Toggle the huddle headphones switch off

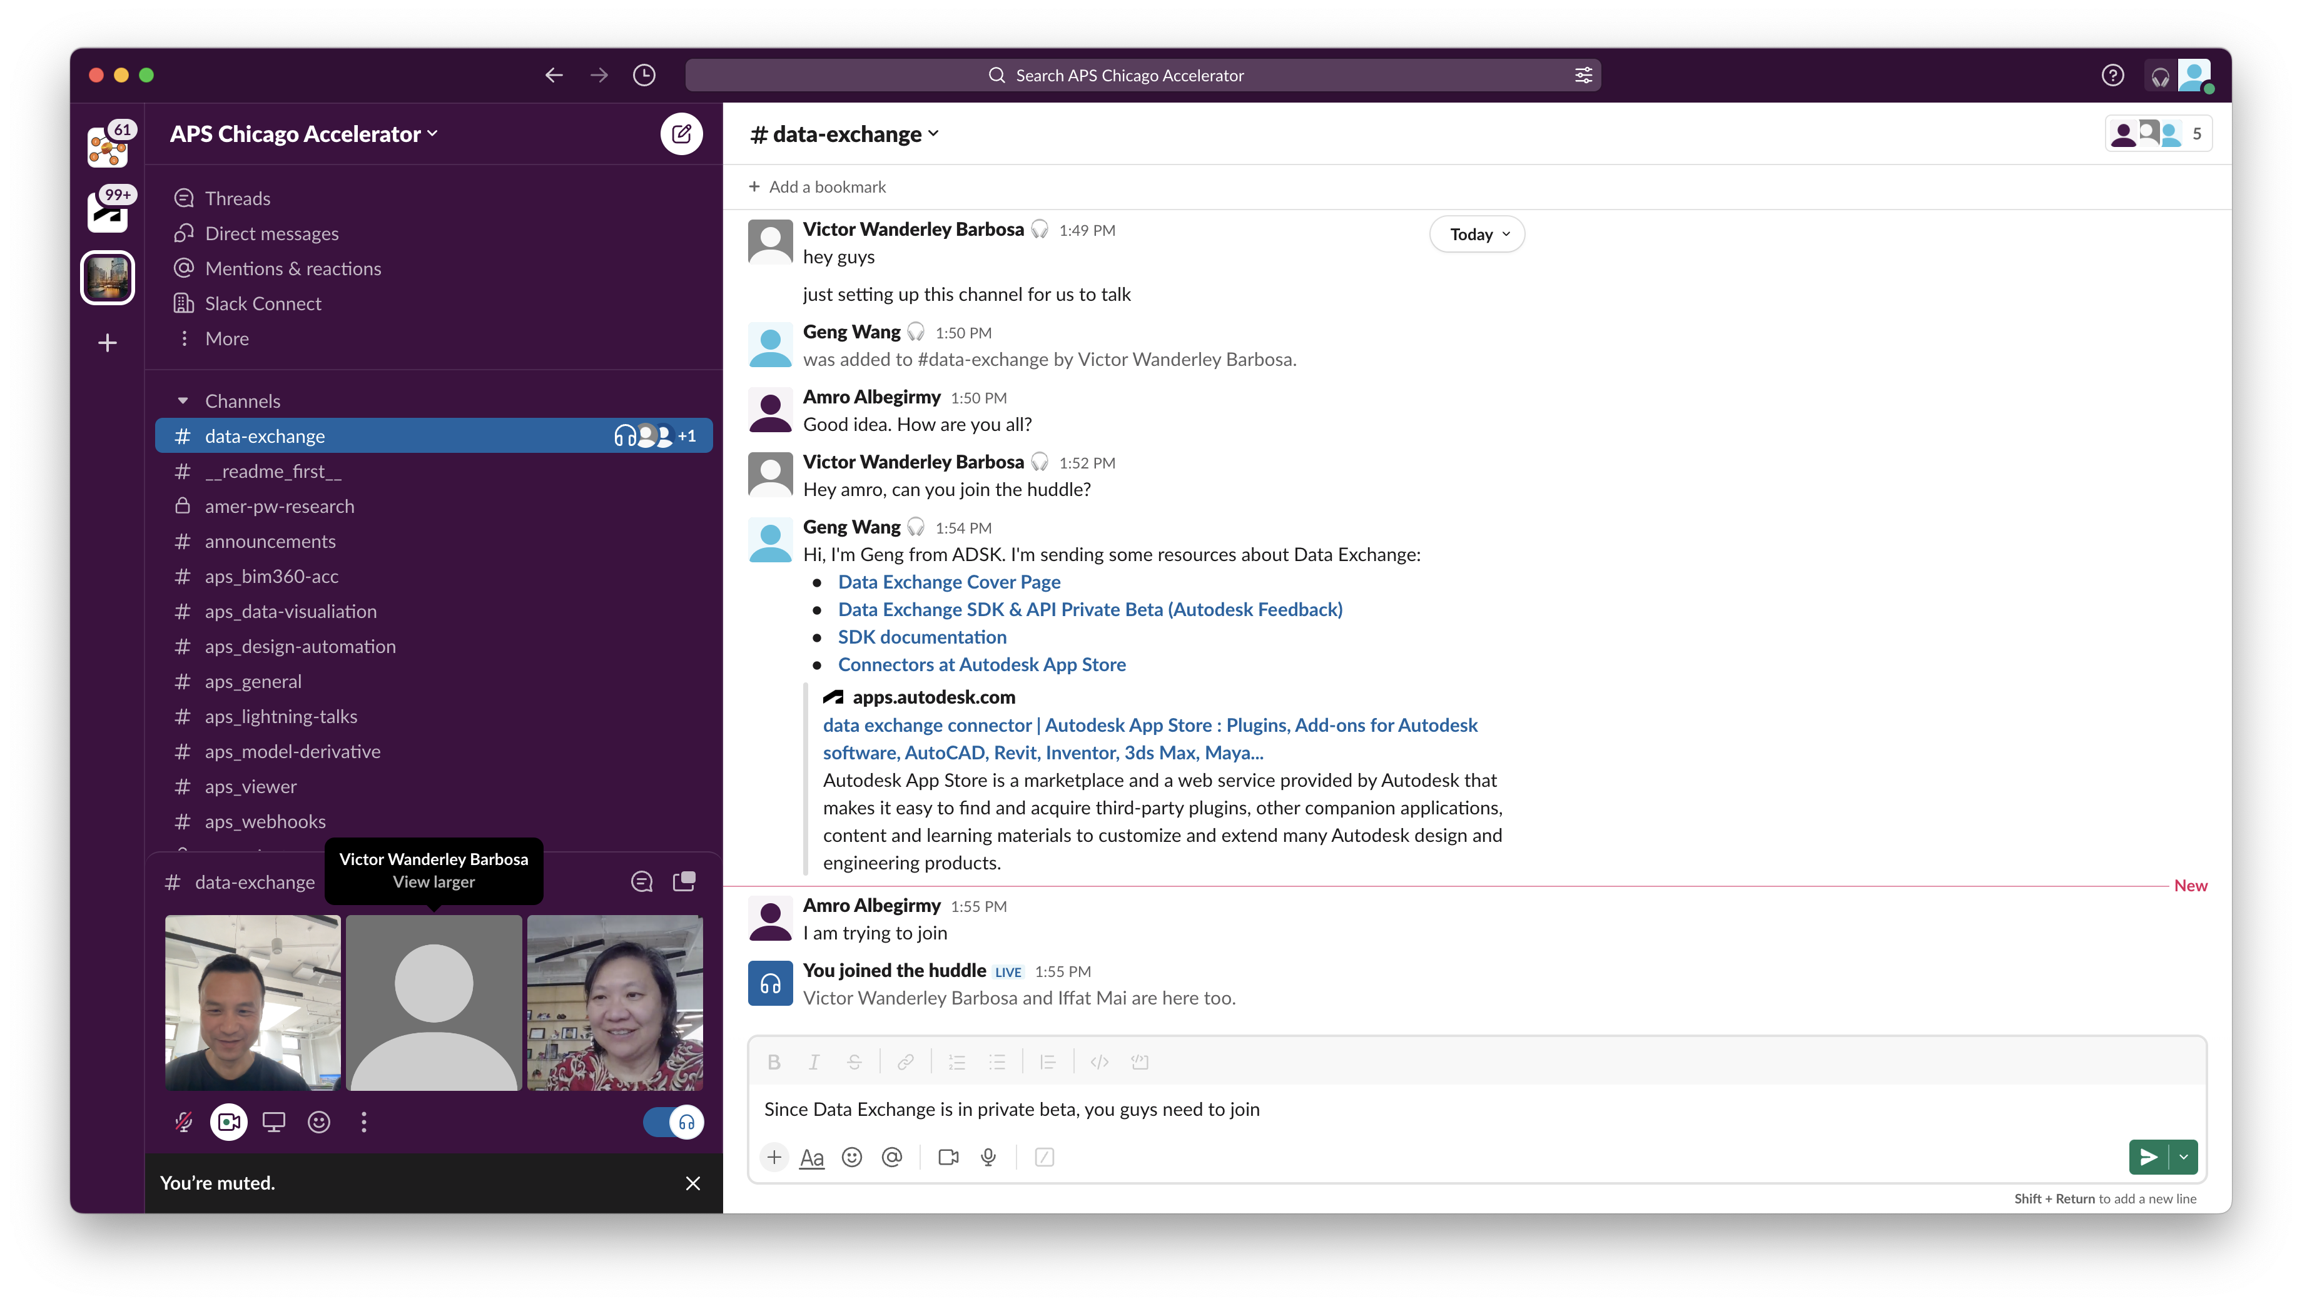click(672, 1121)
